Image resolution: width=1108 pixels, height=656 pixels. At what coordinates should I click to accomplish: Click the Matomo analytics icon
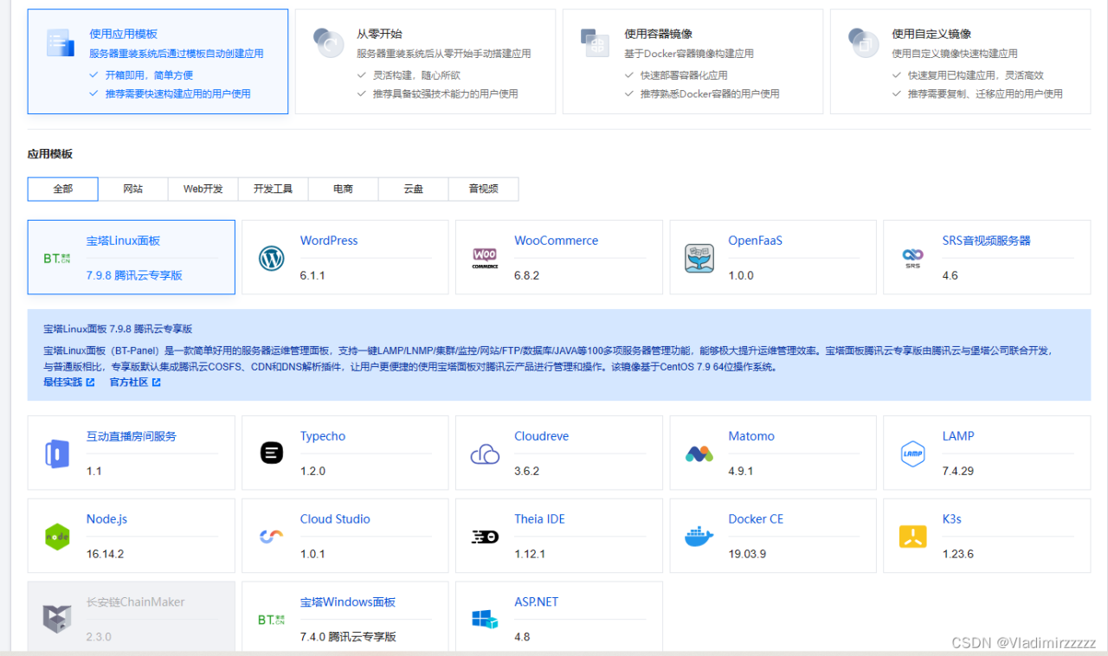click(699, 453)
